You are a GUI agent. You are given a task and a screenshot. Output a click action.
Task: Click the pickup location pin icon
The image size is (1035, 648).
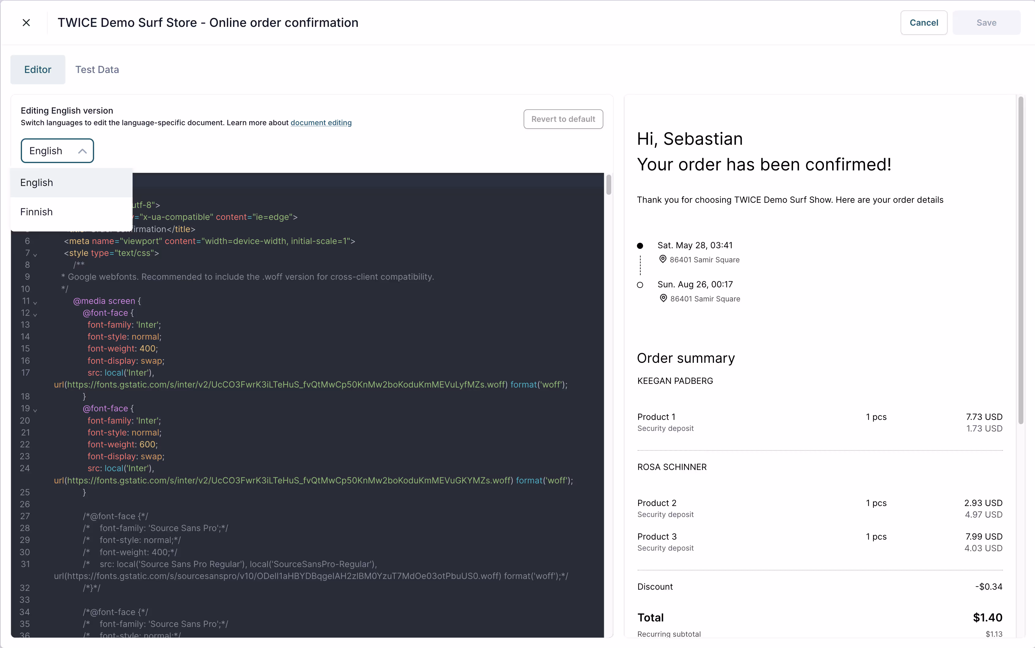click(x=662, y=259)
